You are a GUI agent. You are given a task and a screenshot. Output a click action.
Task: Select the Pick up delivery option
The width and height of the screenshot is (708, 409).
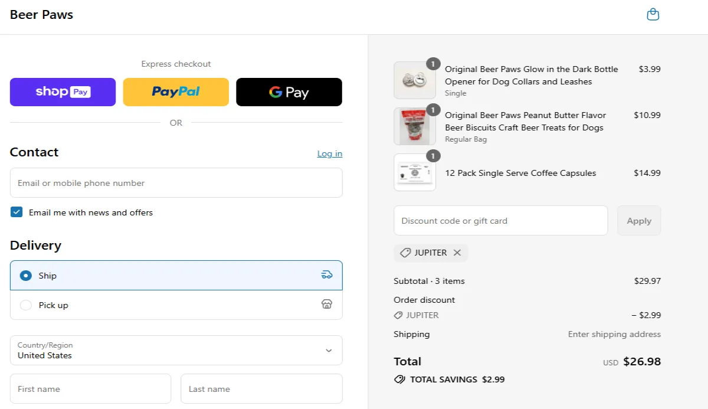click(x=26, y=305)
